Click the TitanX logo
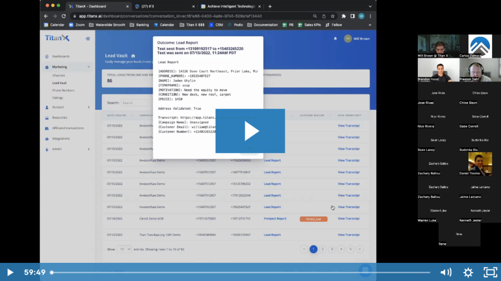The image size is (501, 281). tap(57, 38)
